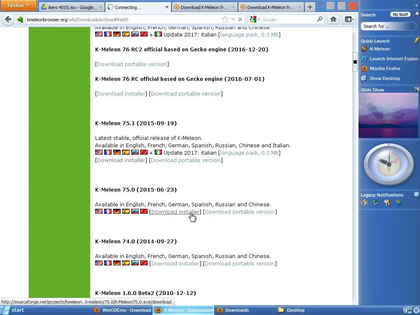Screen dimensions: 420x315
Task: Open the topmost language pack 0.3 MB link
Action: pyautogui.click(x=249, y=34)
